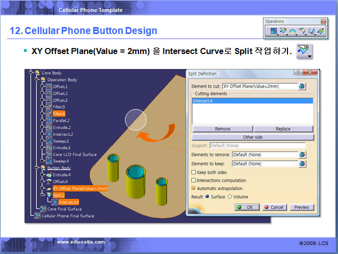Click the Translate icon in Operations toolbar
This screenshot has width=338, height=254.
[x=311, y=31]
